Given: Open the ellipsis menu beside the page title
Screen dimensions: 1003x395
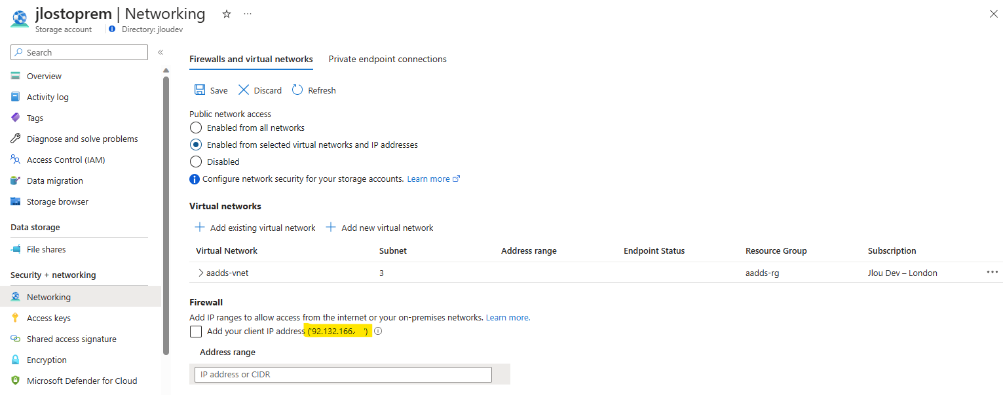Looking at the screenshot, I should tap(248, 14).
